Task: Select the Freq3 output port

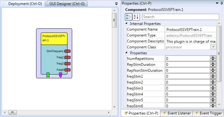Action: click(67, 64)
